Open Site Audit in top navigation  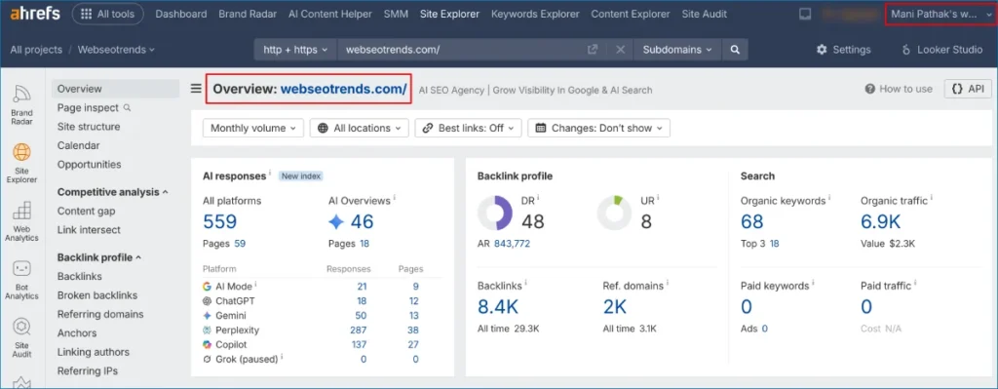tap(704, 14)
